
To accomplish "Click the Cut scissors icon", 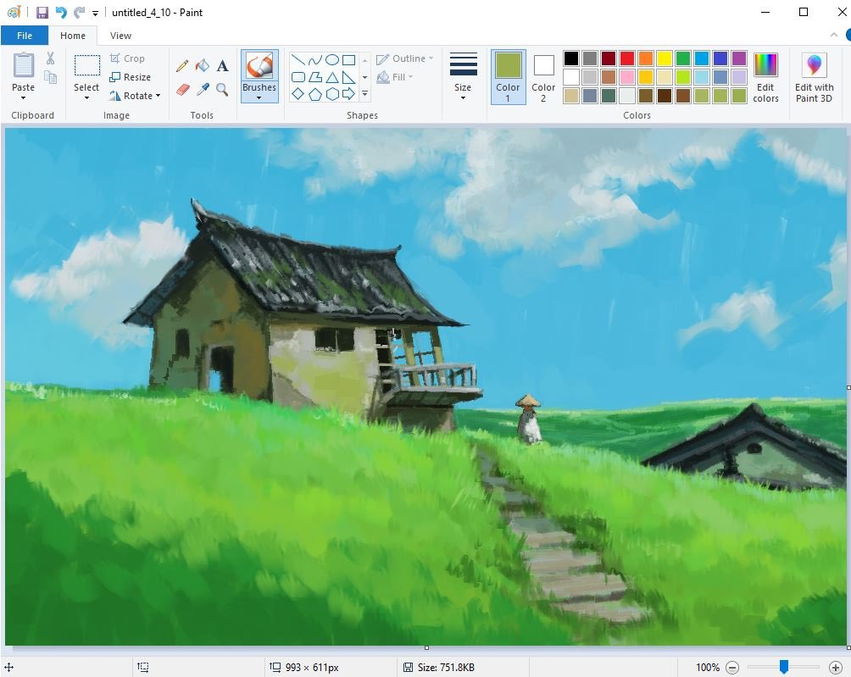I will coord(51,58).
